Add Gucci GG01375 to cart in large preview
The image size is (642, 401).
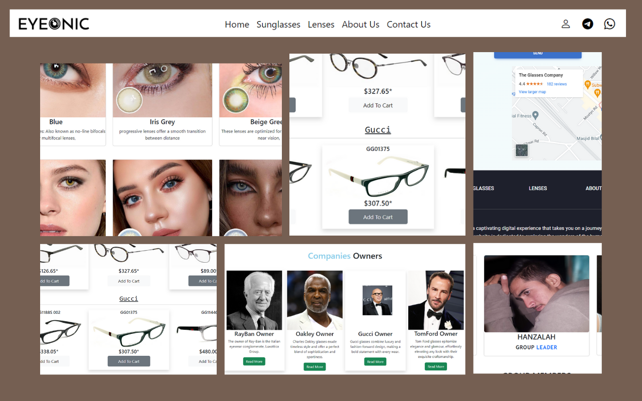(378, 217)
